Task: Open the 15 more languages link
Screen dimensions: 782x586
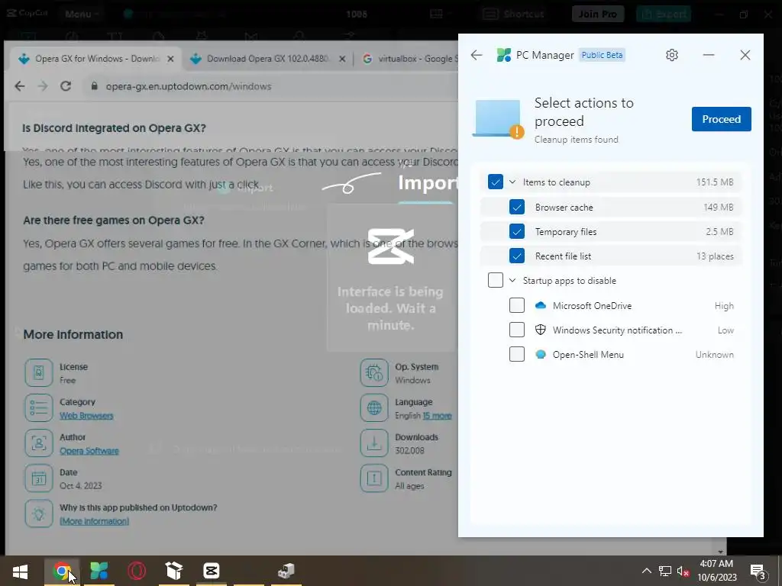Action: tap(437, 416)
